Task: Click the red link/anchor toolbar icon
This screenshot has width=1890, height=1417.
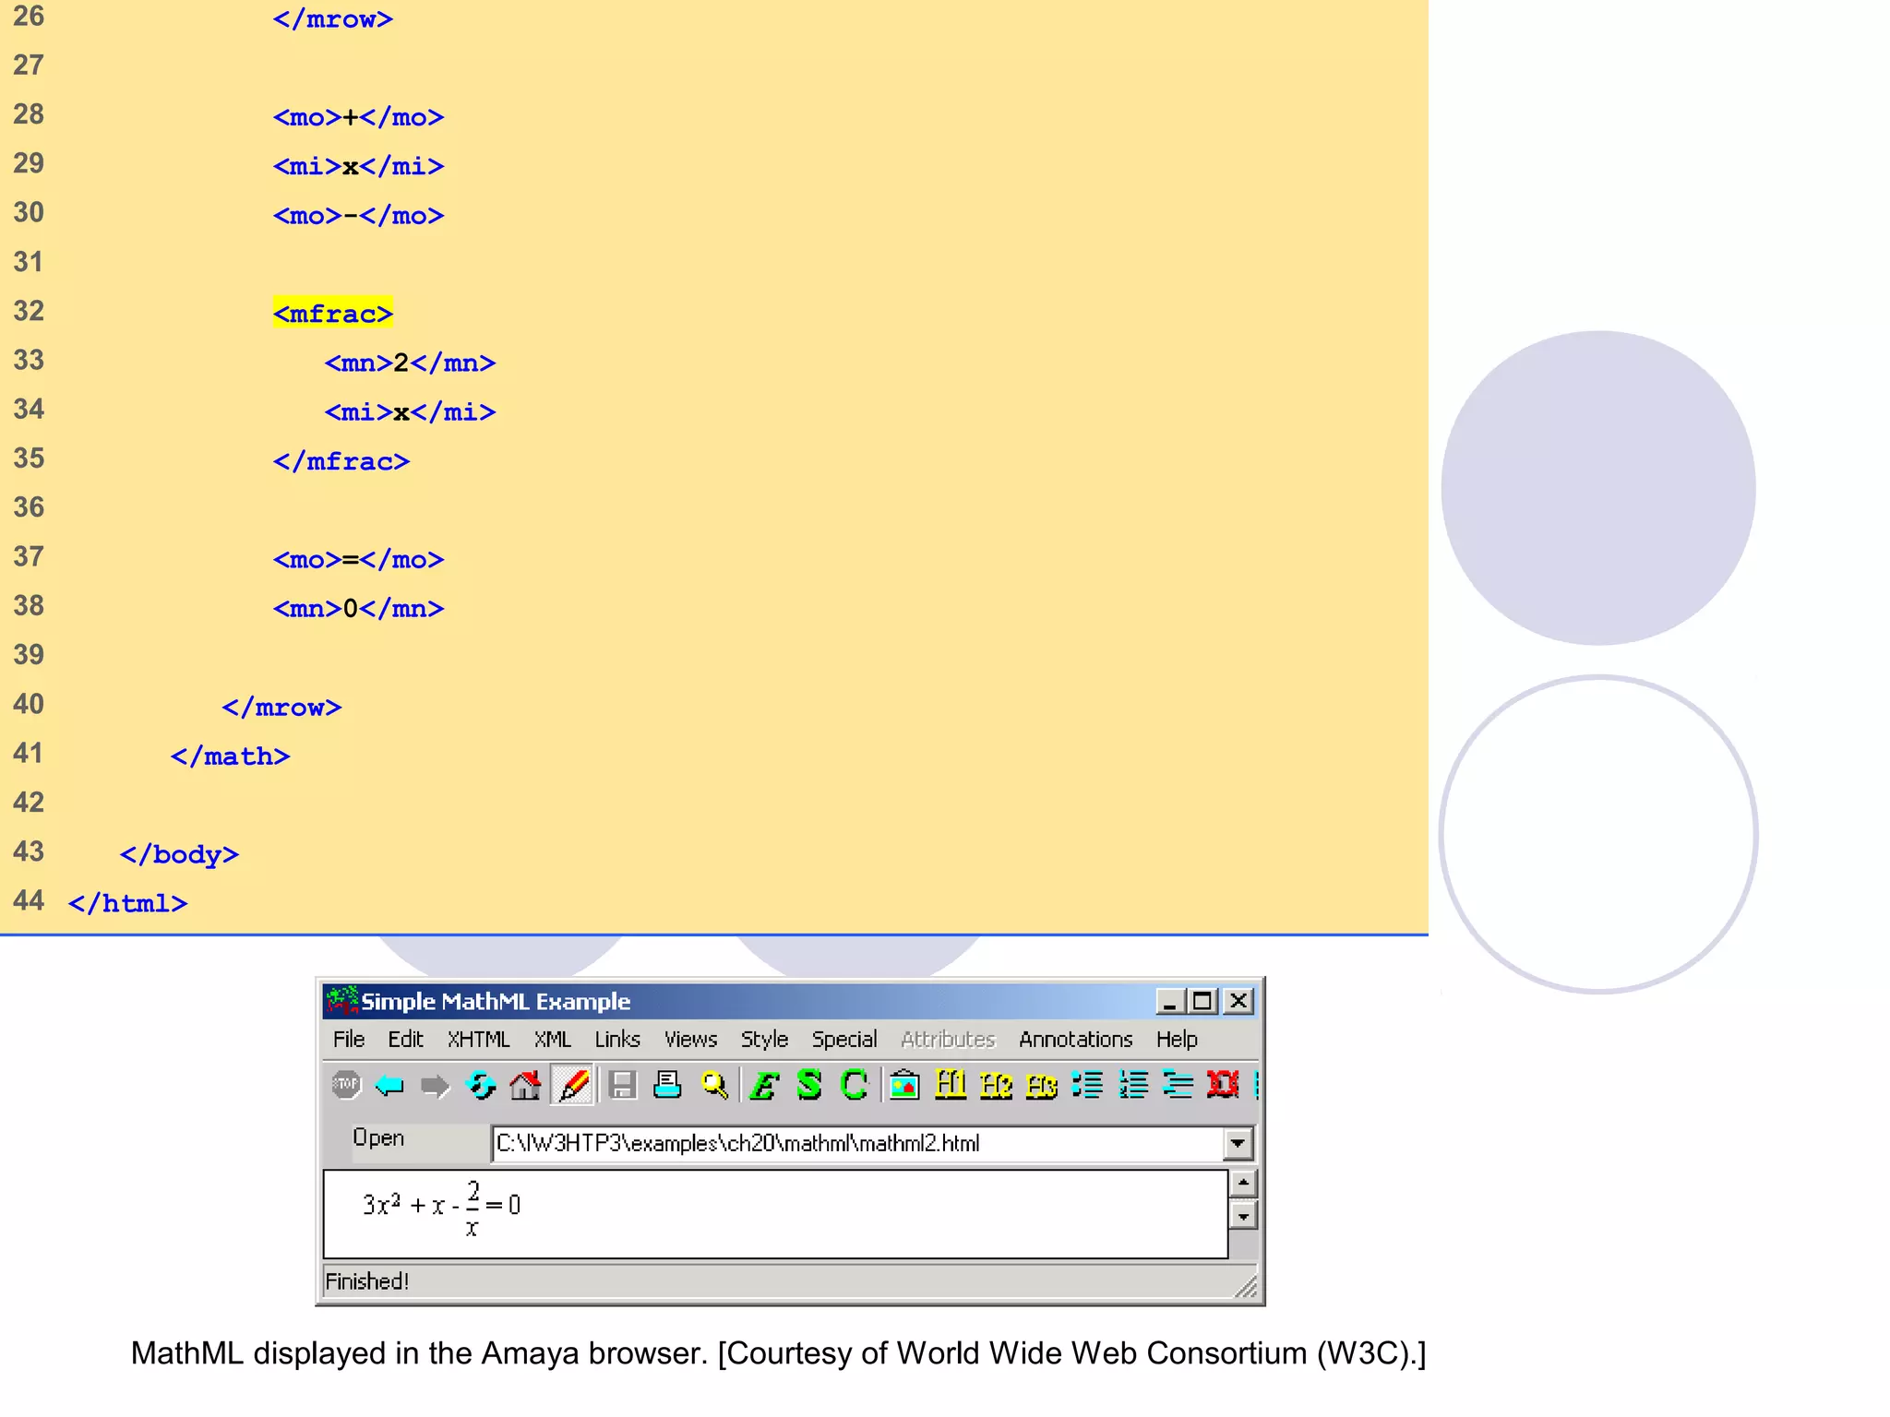Action: [x=1224, y=1085]
